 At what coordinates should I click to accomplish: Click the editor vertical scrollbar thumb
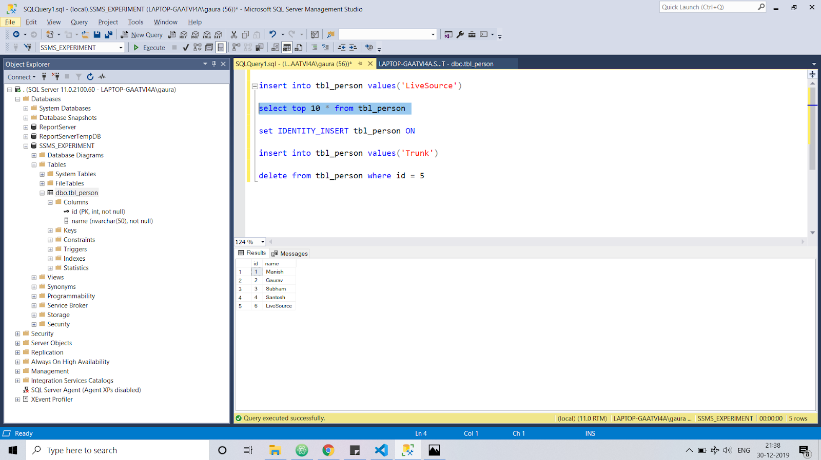[x=812, y=128]
